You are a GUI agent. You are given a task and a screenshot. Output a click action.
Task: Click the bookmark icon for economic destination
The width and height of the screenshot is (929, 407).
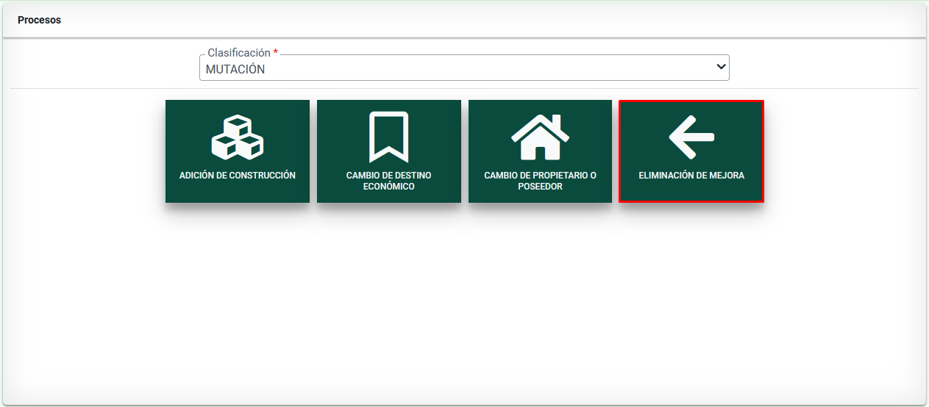[x=388, y=137]
